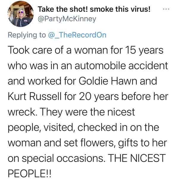Open the PartyMcKinney profile picture
The width and height of the screenshot is (178, 182).
pyautogui.click(x=21, y=14)
